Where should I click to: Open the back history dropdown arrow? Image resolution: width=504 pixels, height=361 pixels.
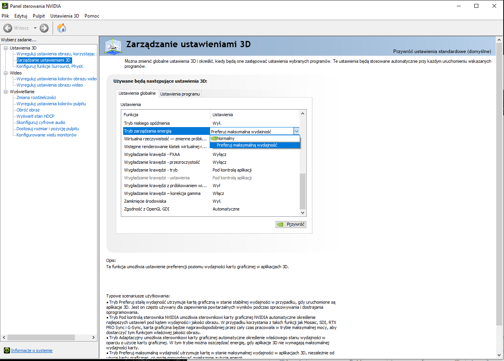point(35,28)
